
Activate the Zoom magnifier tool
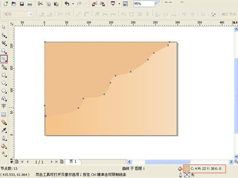click(x=4, y=51)
